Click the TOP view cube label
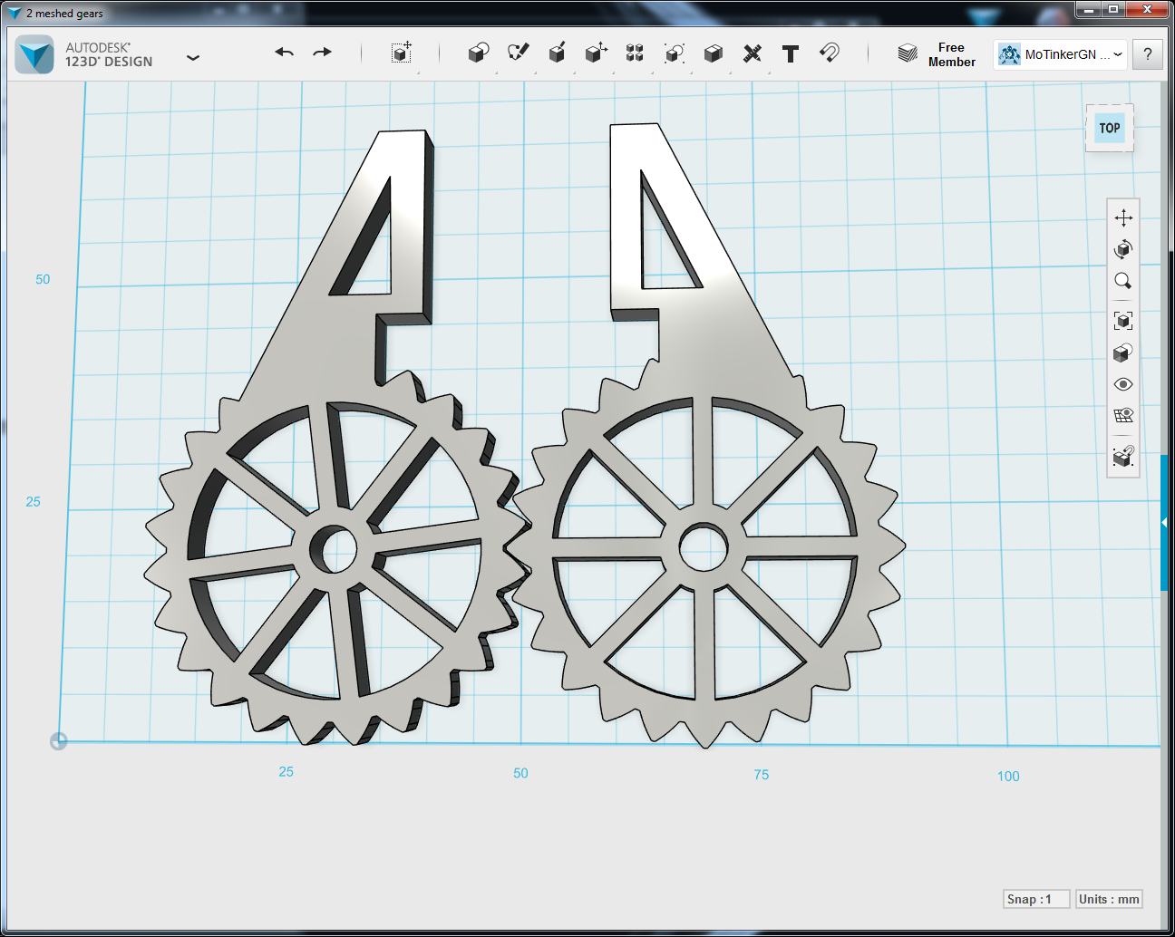The height and width of the screenshot is (937, 1175). pos(1109,128)
